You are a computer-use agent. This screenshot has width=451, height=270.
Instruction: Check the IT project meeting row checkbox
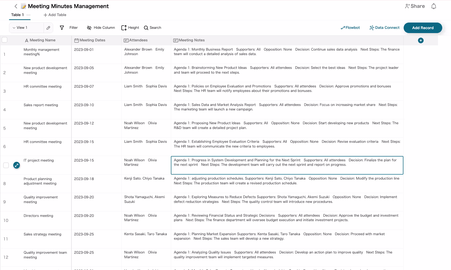6,165
